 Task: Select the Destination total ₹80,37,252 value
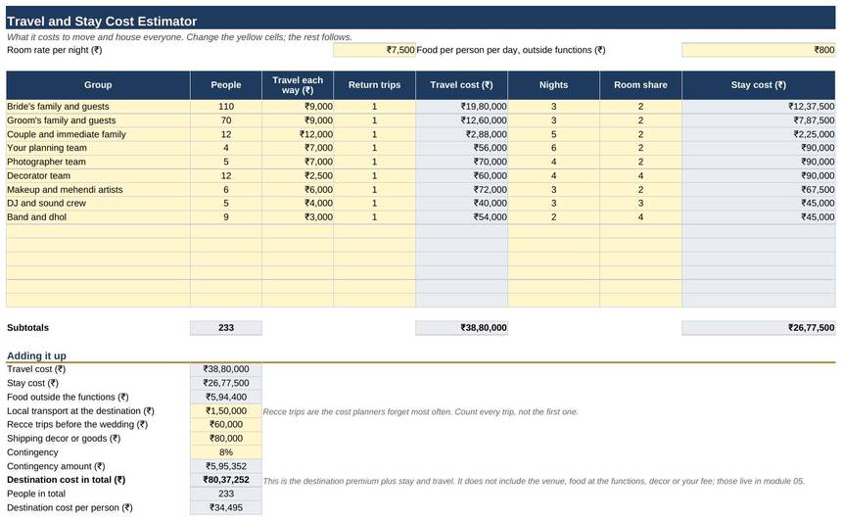(x=226, y=480)
